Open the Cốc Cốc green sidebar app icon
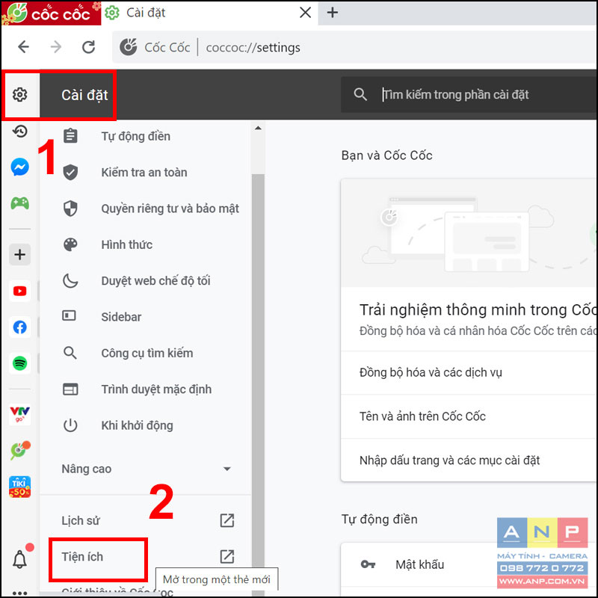Image resolution: width=598 pixels, height=598 pixels. click(20, 451)
